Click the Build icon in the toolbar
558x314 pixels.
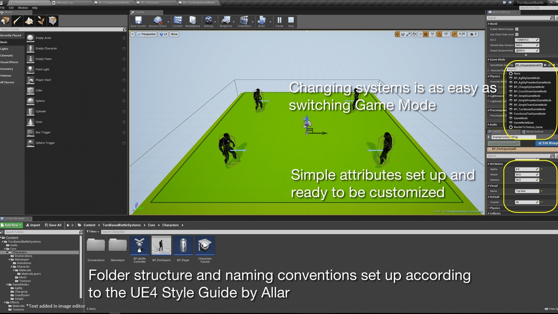261,20
